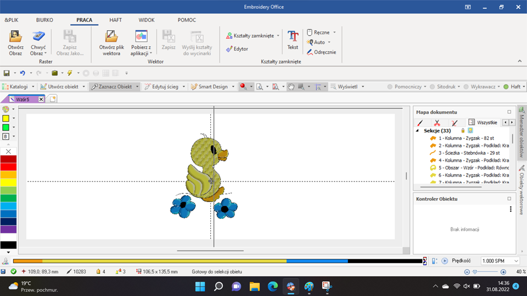Pick the purple color swatch in palette

tap(8, 229)
